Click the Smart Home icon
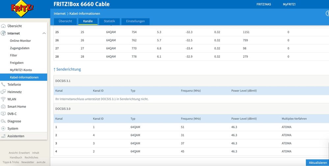Viewport: 329px width, 166px height. [4, 107]
